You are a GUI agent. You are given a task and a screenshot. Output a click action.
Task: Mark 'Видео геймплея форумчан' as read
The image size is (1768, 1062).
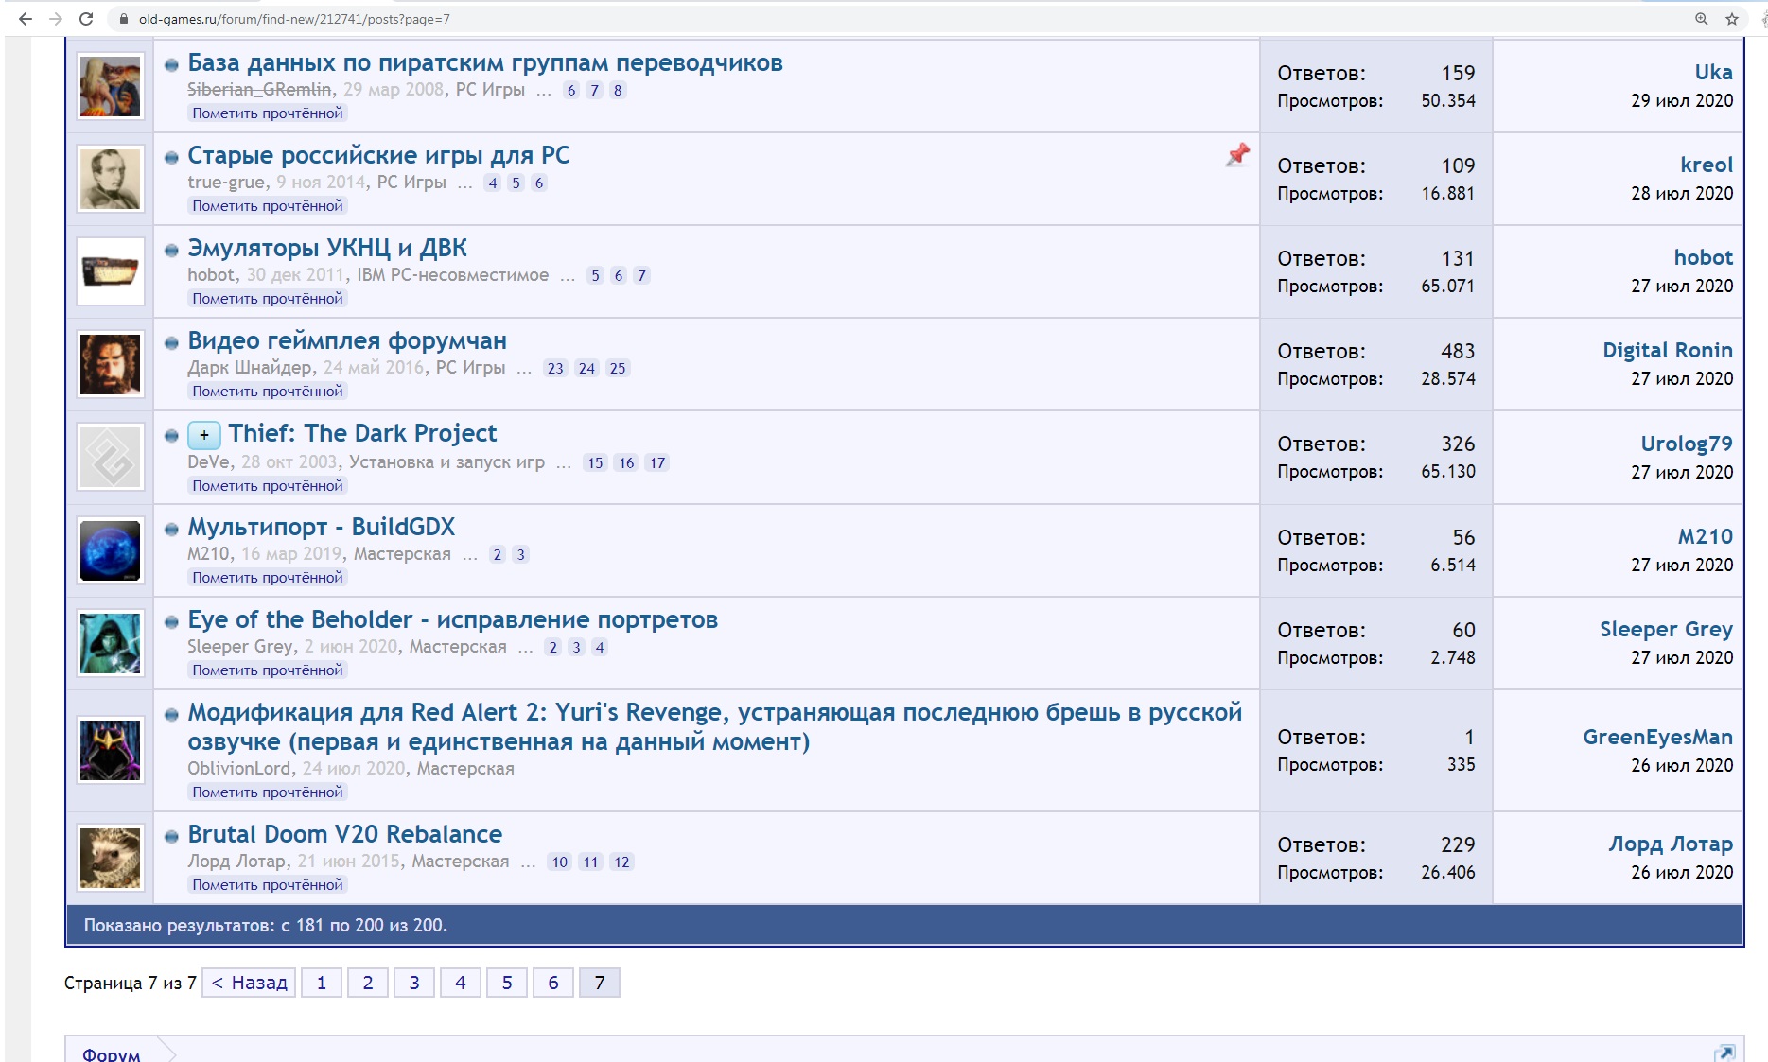268,392
